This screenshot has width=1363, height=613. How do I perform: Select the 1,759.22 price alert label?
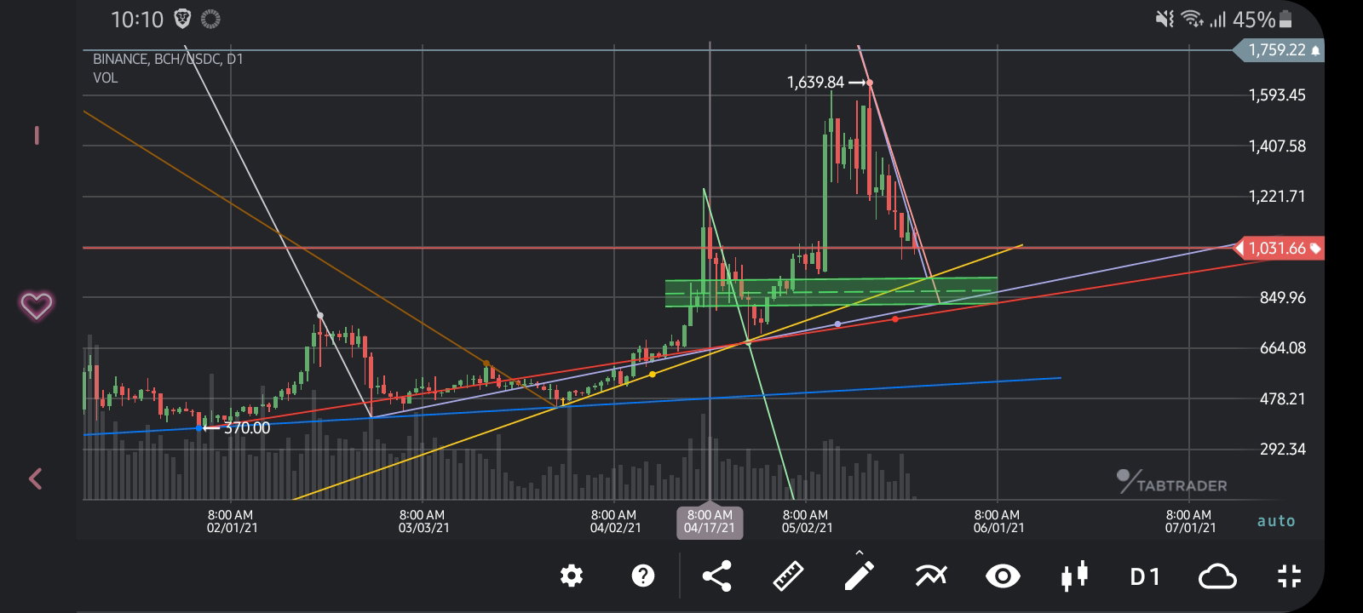pos(1279,50)
